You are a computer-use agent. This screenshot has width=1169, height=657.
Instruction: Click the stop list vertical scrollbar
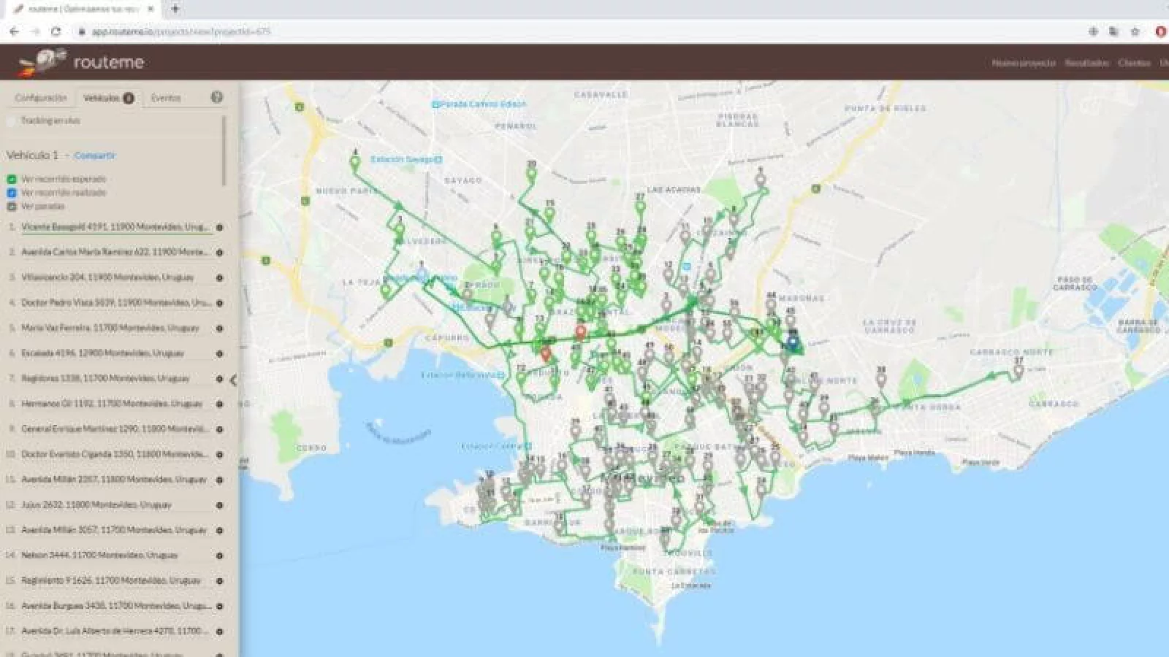click(x=224, y=153)
